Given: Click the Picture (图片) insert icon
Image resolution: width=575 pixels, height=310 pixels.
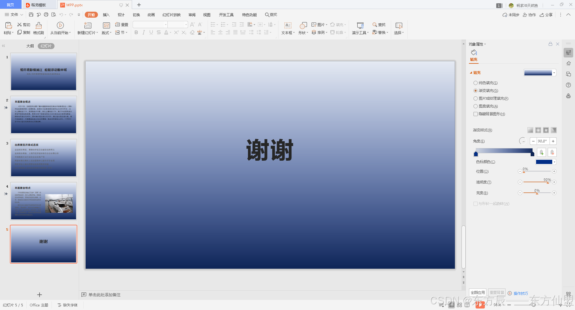Looking at the screenshot, I should (x=314, y=25).
